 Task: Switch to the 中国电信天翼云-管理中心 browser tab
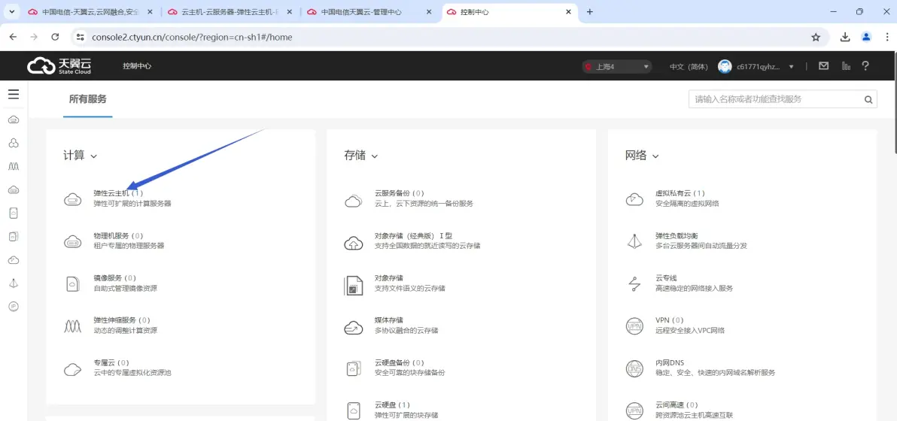coord(370,12)
